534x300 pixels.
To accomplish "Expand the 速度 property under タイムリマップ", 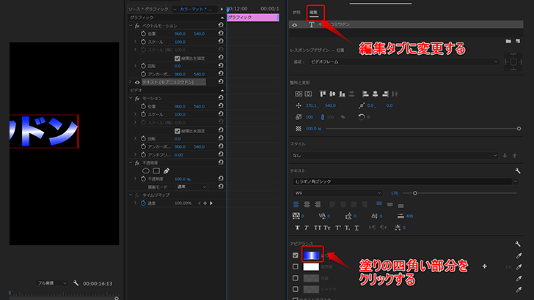I will (x=135, y=203).
